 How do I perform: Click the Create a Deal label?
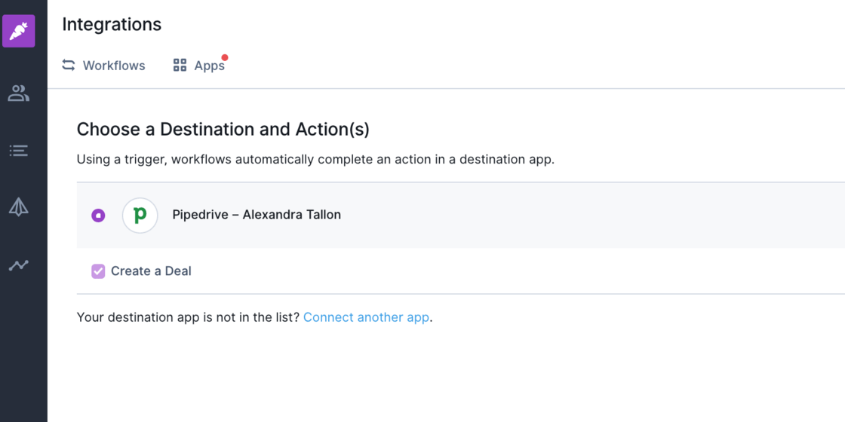(x=151, y=271)
